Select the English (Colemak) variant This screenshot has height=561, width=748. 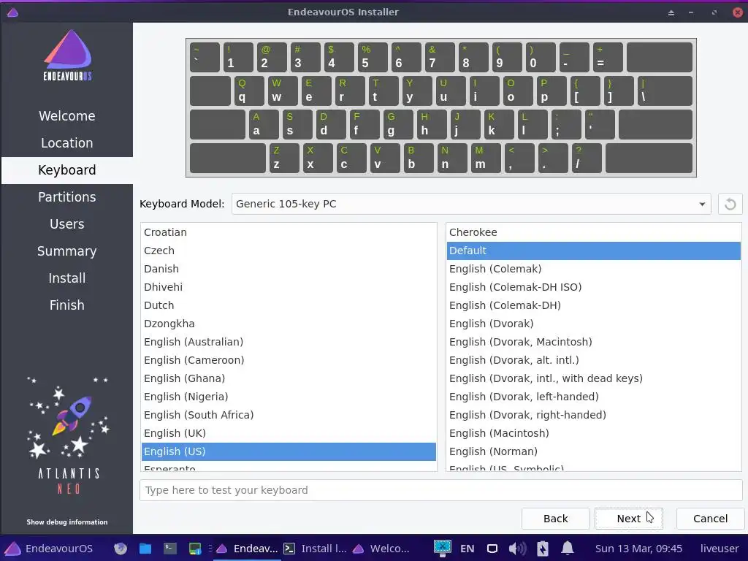click(593, 269)
